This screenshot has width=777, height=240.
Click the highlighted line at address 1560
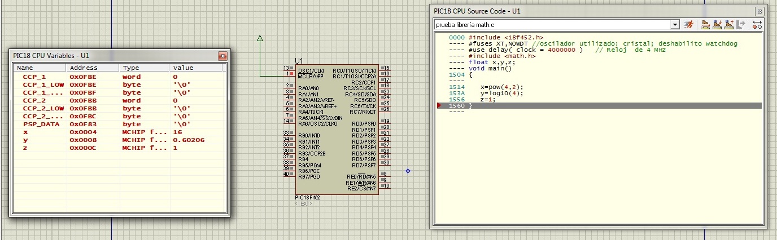pyautogui.click(x=599, y=106)
